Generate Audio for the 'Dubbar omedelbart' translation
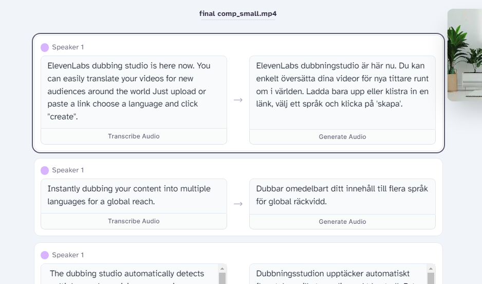Screen dimensions: 482x284 pos(342,222)
